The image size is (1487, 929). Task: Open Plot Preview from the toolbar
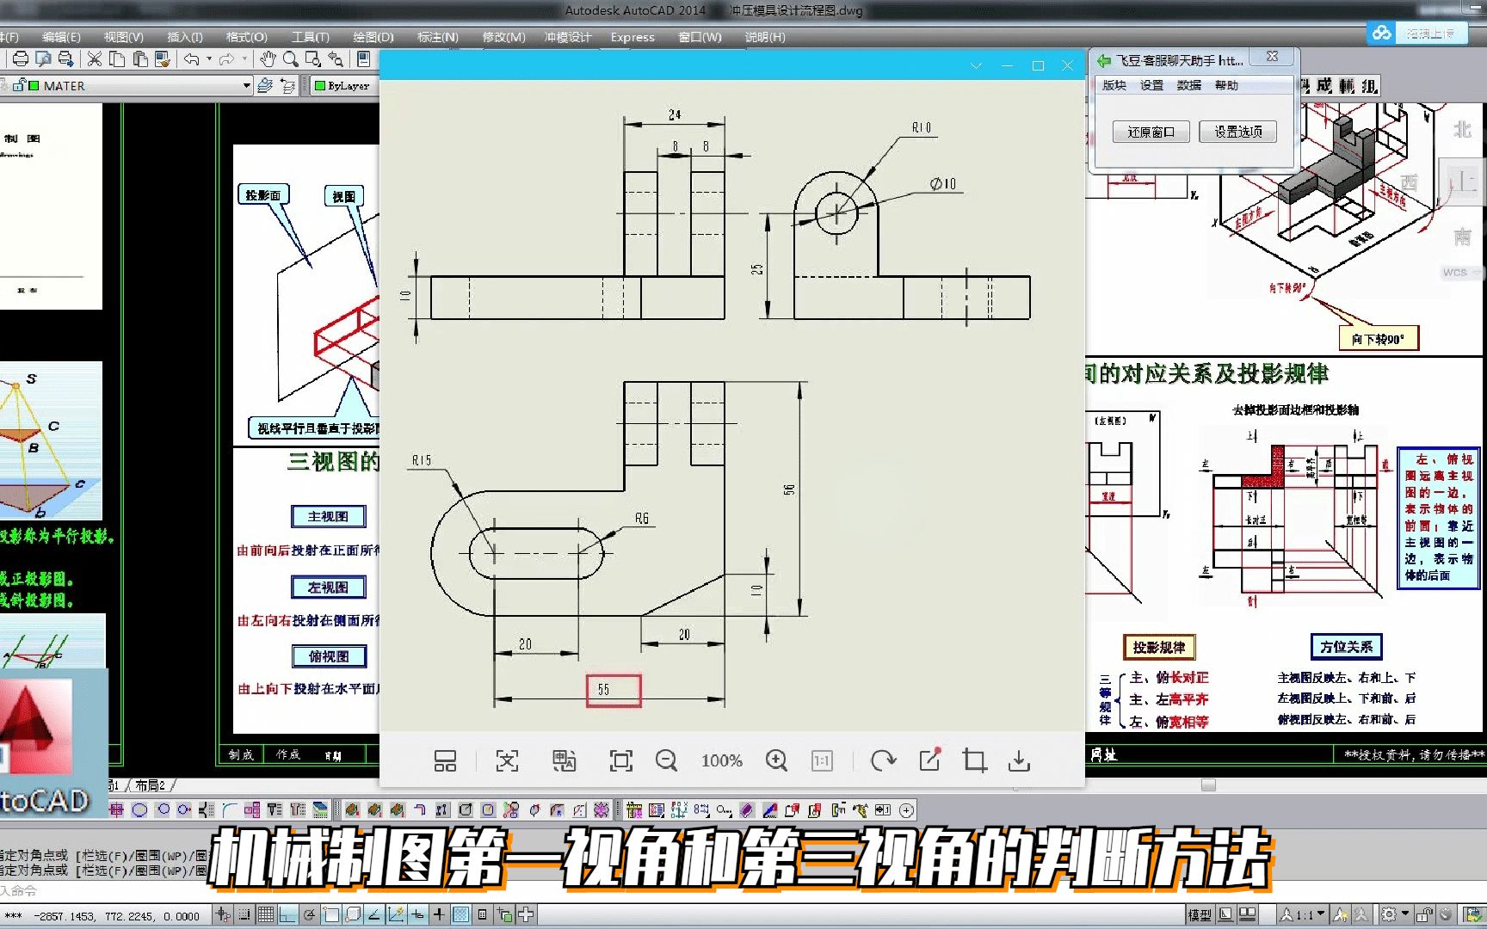(42, 59)
